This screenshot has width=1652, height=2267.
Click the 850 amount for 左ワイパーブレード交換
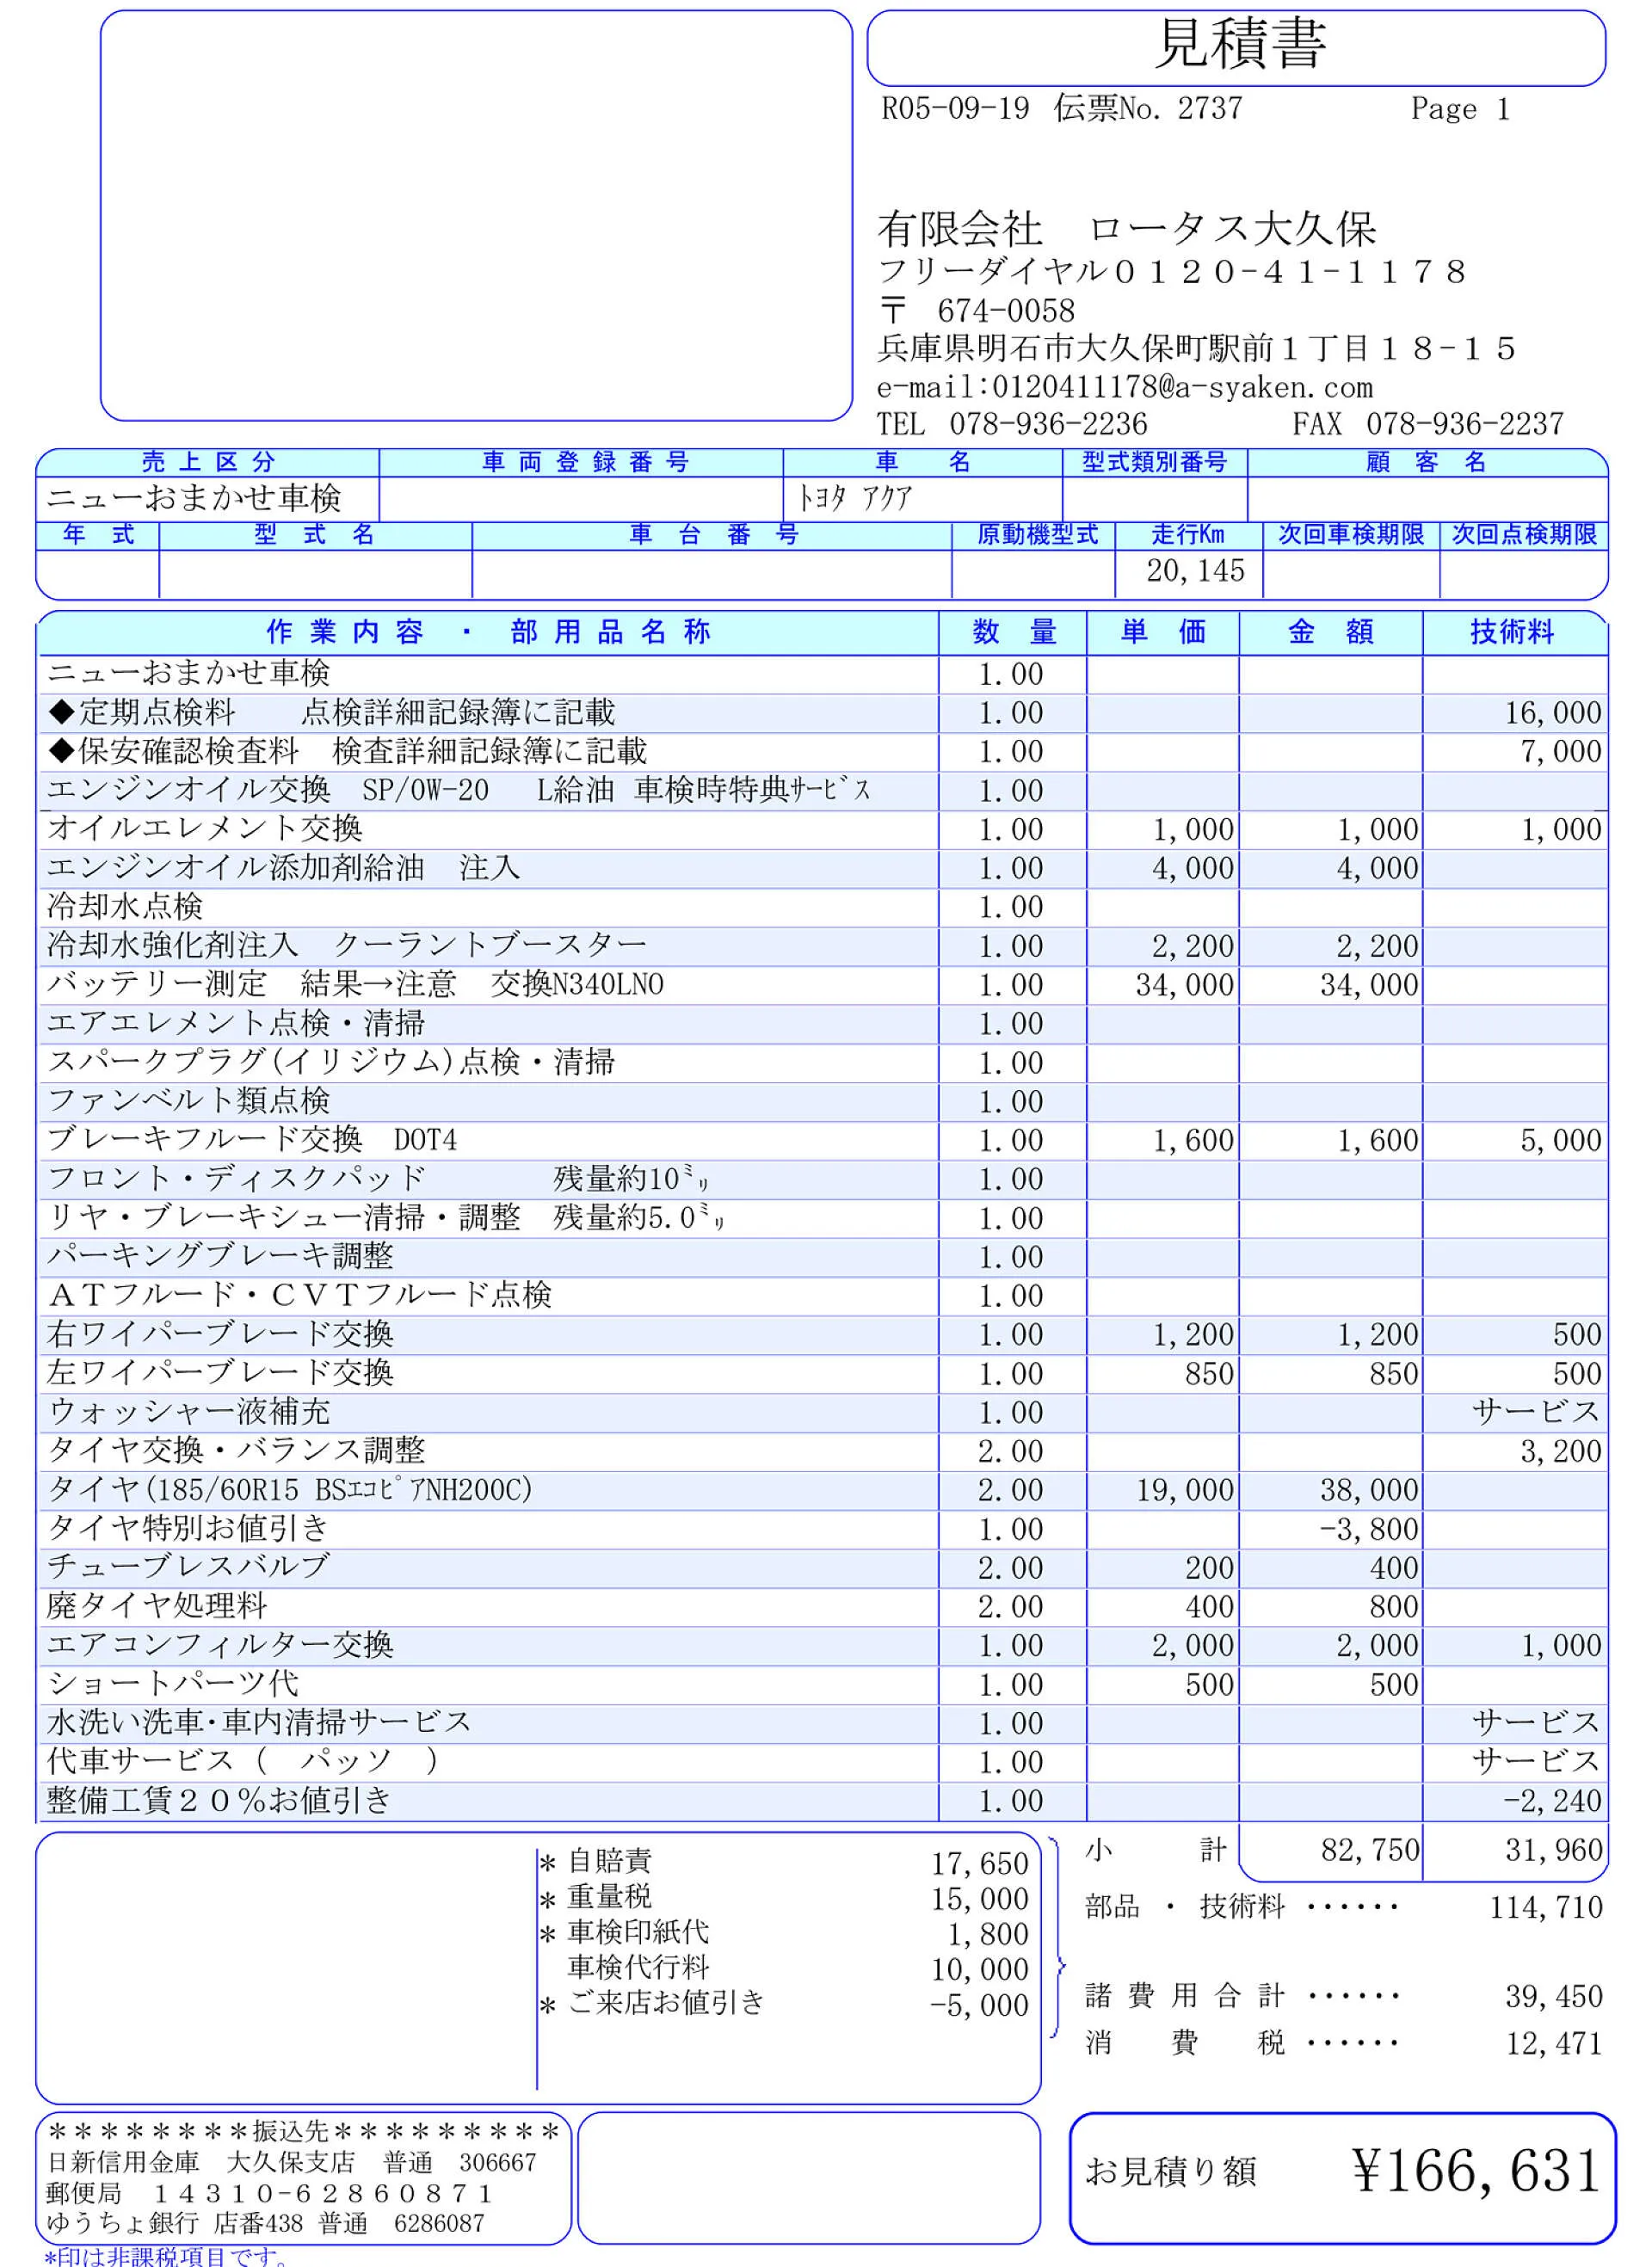[1393, 1374]
